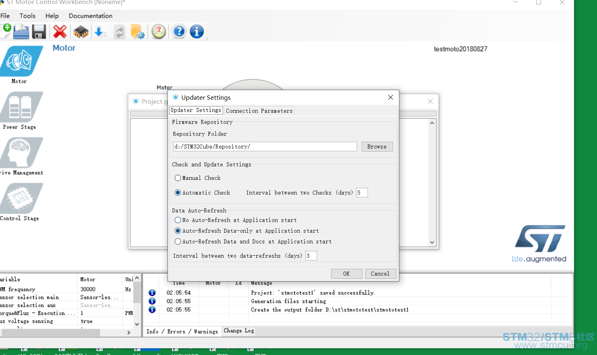Click the blue download arrow toolbar icon
This screenshot has width=597, height=355.
point(100,32)
